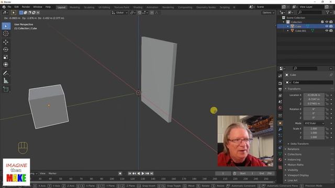Select the Transform tool
The height and width of the screenshot is (188, 335).
pyautogui.click(x=6, y=64)
